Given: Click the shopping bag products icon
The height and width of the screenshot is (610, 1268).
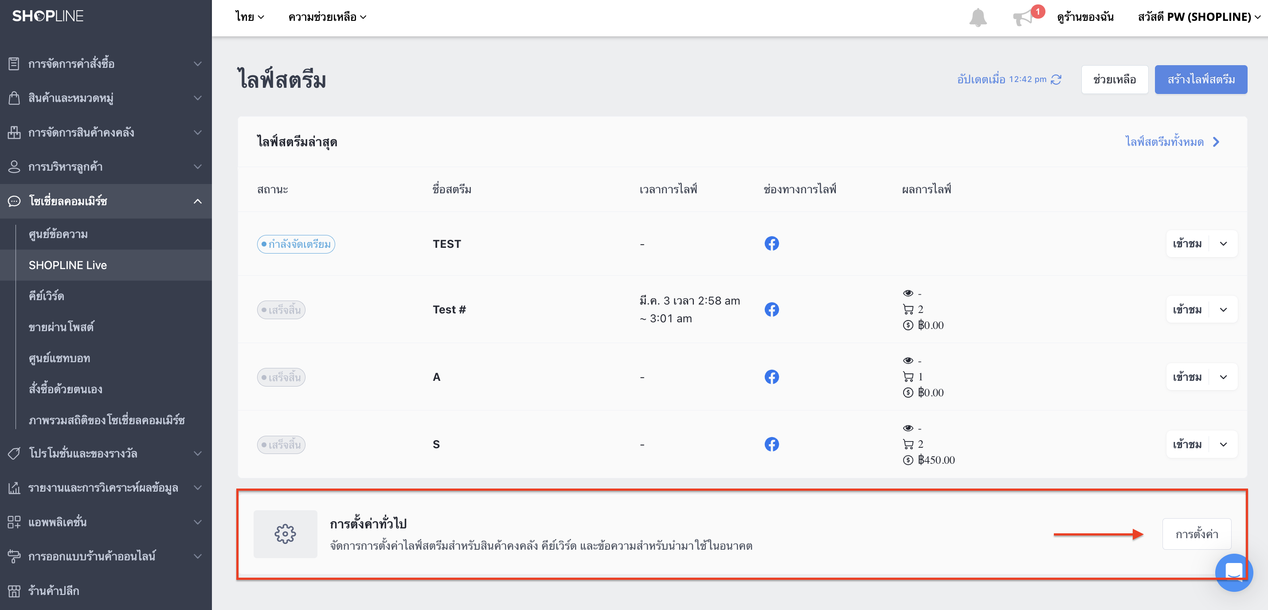Looking at the screenshot, I should (14, 98).
